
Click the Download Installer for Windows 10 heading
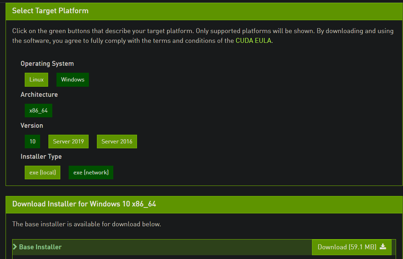(84, 204)
